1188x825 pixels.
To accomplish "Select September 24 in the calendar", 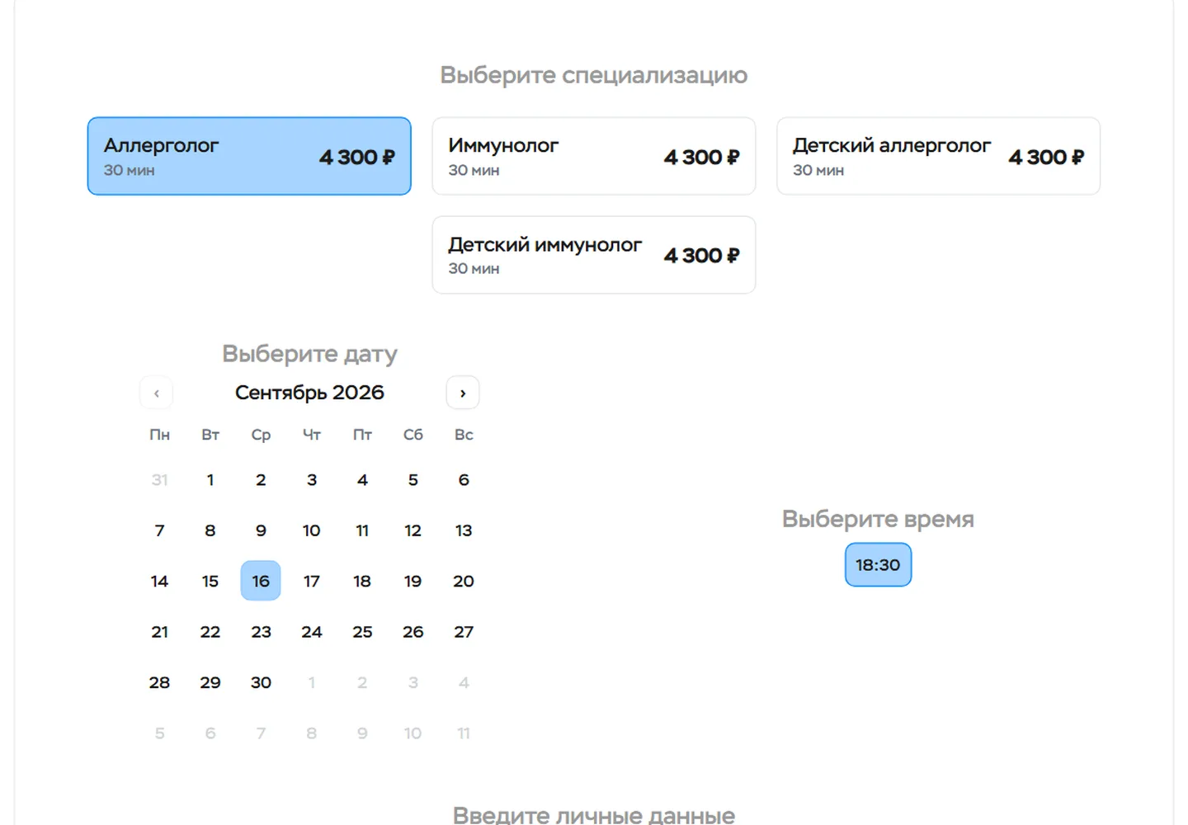I will (312, 632).
